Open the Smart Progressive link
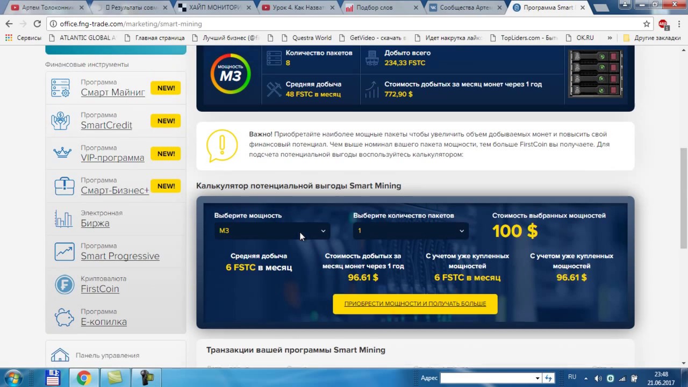Screen dimensions: 688x387 [x=120, y=256]
